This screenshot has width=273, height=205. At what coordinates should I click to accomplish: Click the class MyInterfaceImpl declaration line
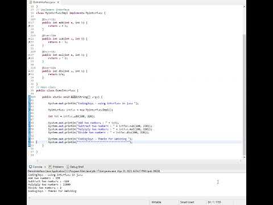[x=71, y=13]
